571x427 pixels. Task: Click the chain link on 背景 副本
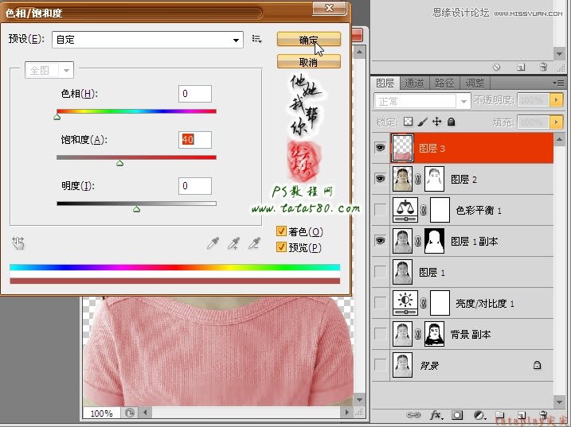(x=418, y=334)
